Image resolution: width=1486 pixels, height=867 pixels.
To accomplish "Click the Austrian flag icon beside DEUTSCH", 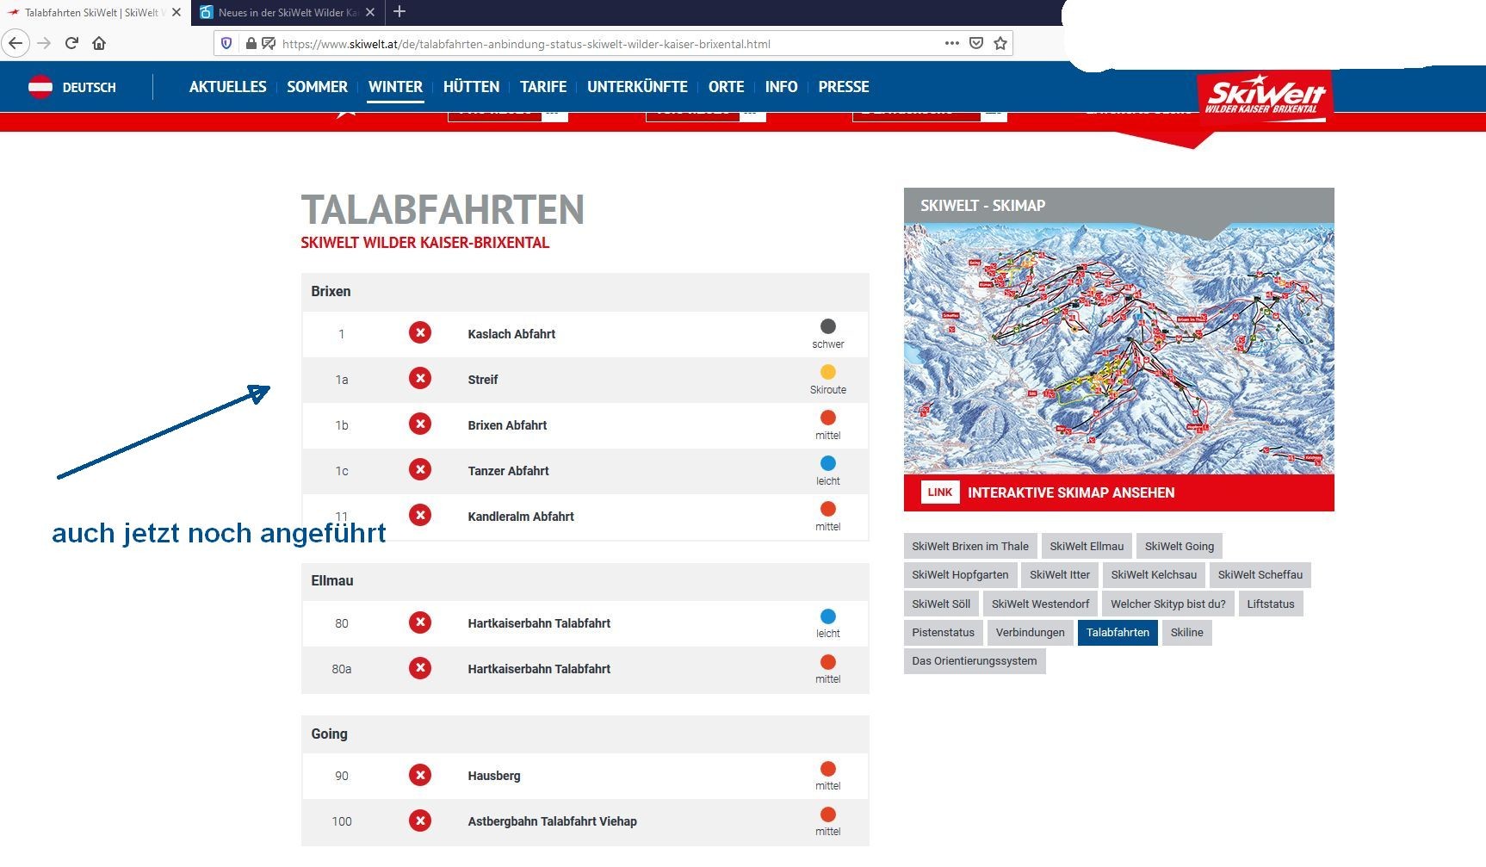I will tap(40, 87).
